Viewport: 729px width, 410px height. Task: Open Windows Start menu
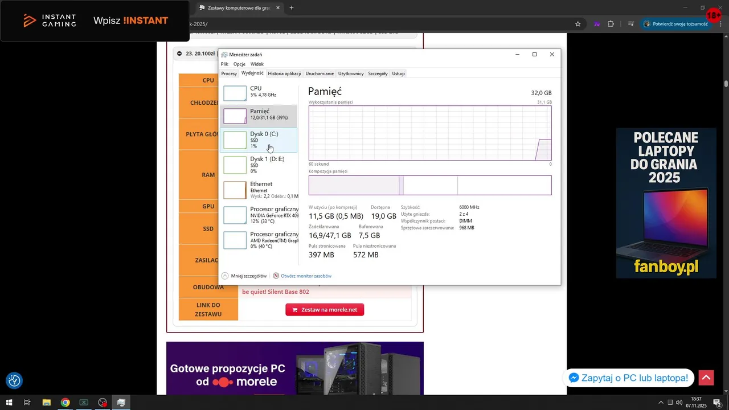coord(9,403)
